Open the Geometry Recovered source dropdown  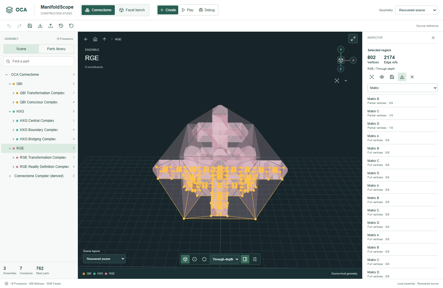[416, 10]
